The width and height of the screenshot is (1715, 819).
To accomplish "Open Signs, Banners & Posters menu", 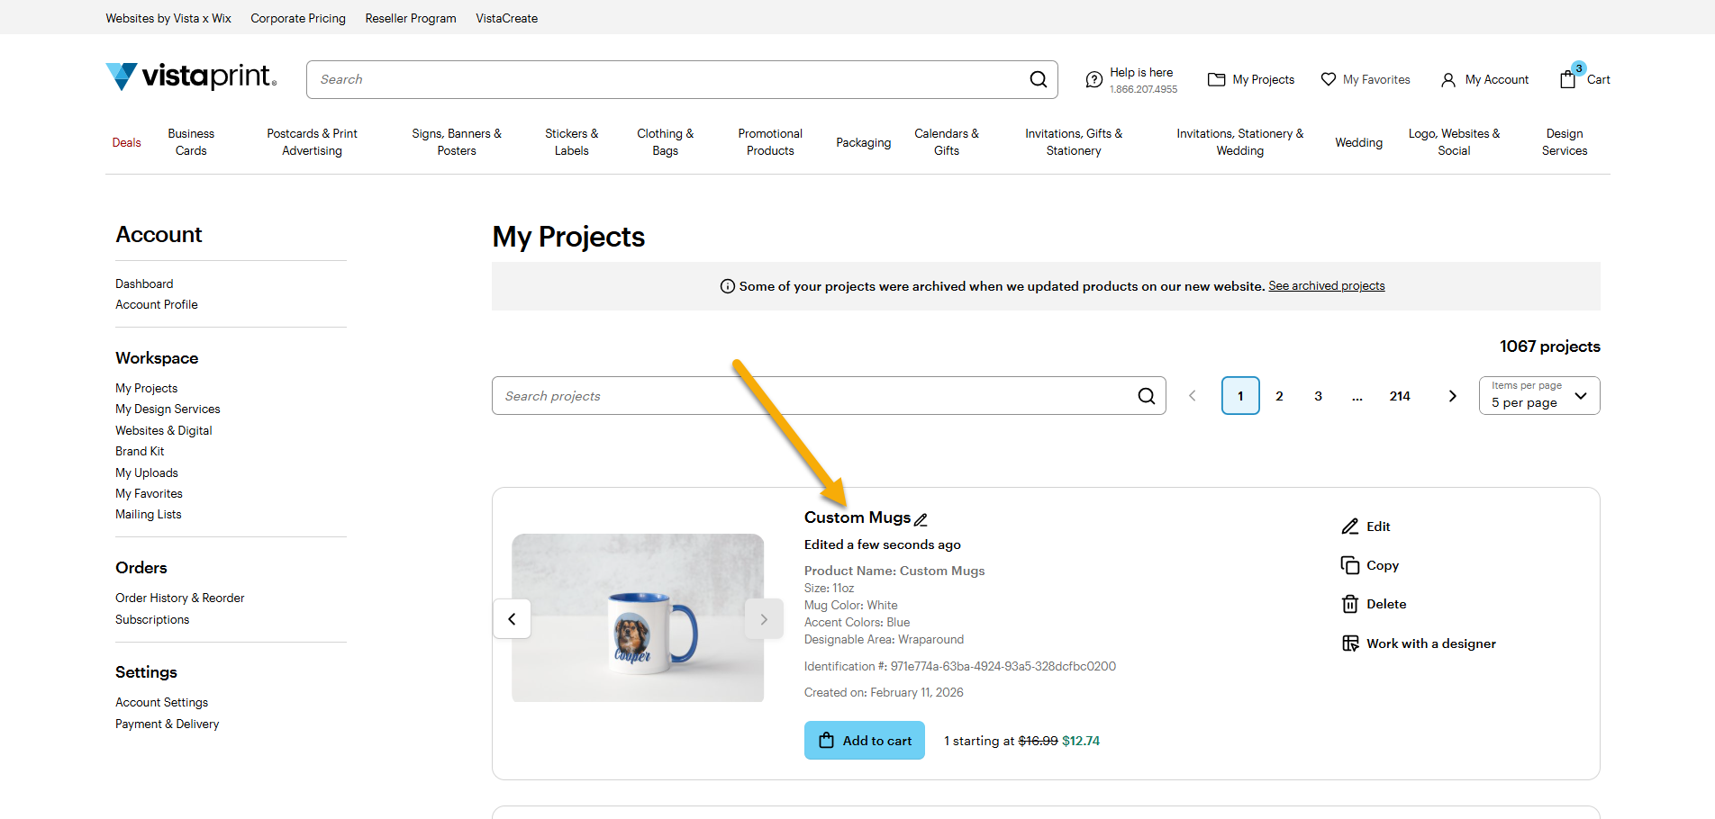I will point(457,142).
